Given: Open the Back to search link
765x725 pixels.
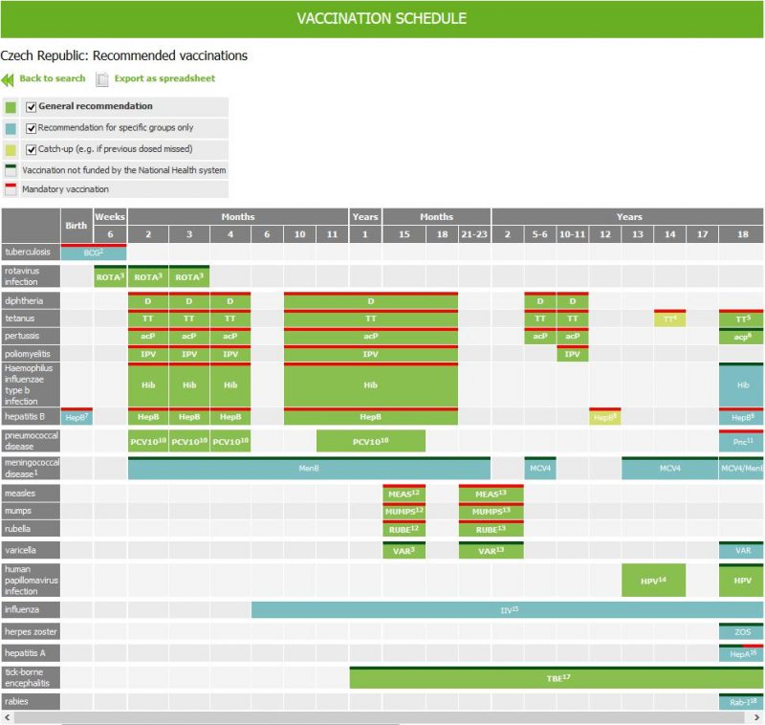Looking at the screenshot, I should [52, 78].
